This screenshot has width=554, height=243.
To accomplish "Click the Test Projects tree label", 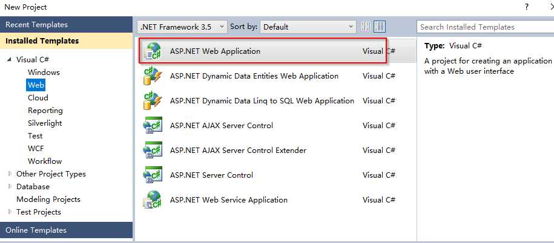I will coord(39,212).
